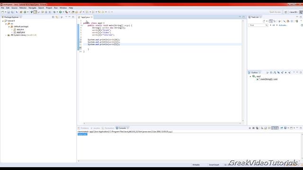Expand the JRE System Library node

click(x=6, y=35)
